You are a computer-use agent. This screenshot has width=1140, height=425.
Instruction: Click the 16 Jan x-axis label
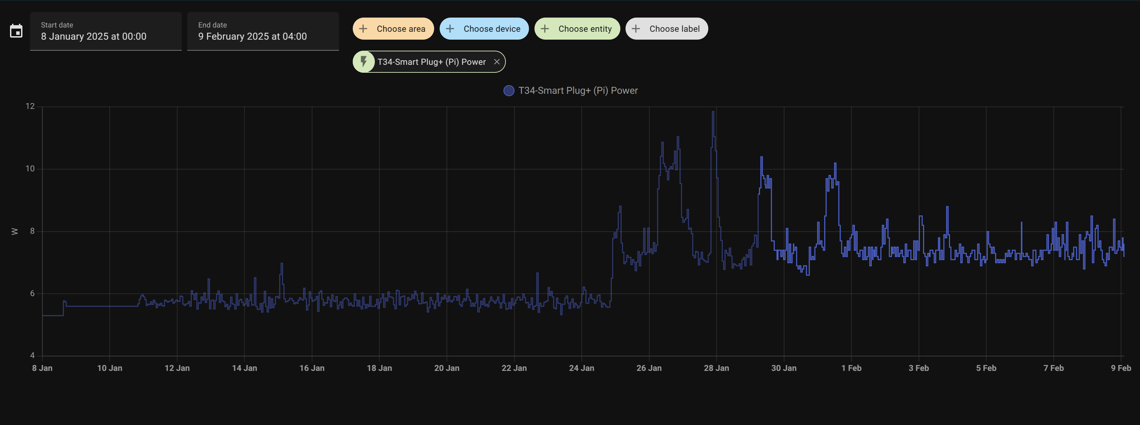[x=312, y=368]
